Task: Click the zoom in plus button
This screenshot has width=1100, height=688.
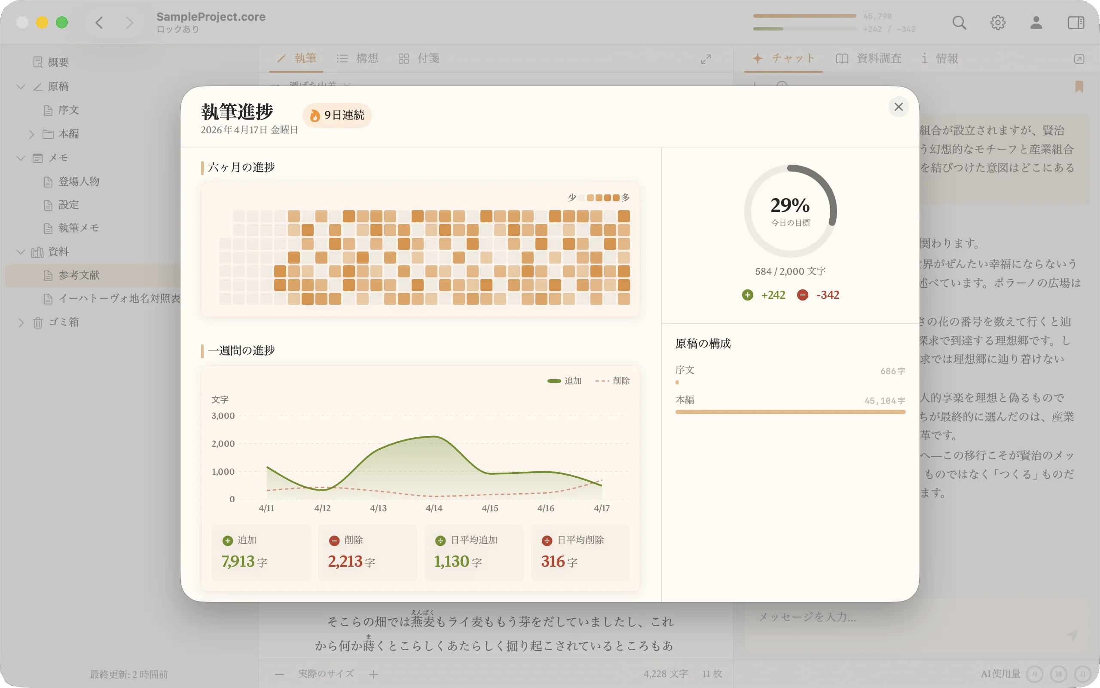Action: pyautogui.click(x=374, y=674)
